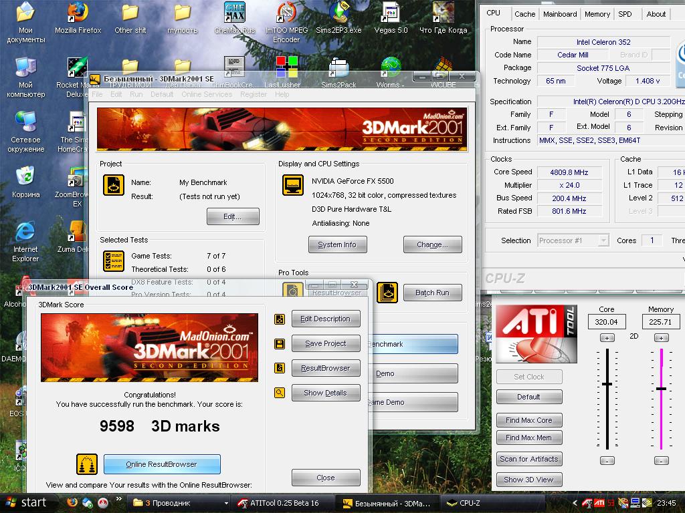The width and height of the screenshot is (685, 513).
Task: Click Show 3D View in ATITool
Action: coord(529,480)
